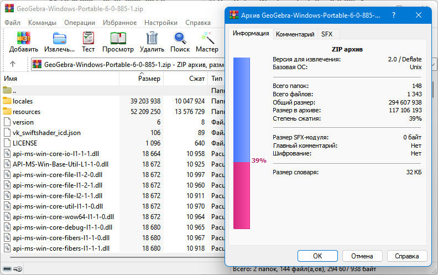Open the Файл menu
This screenshot has width=438, height=275.
tap(12, 23)
